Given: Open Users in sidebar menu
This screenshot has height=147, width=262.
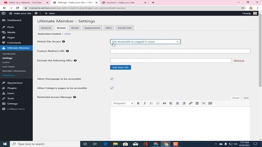Looking at the screenshot, I should point(11,93).
